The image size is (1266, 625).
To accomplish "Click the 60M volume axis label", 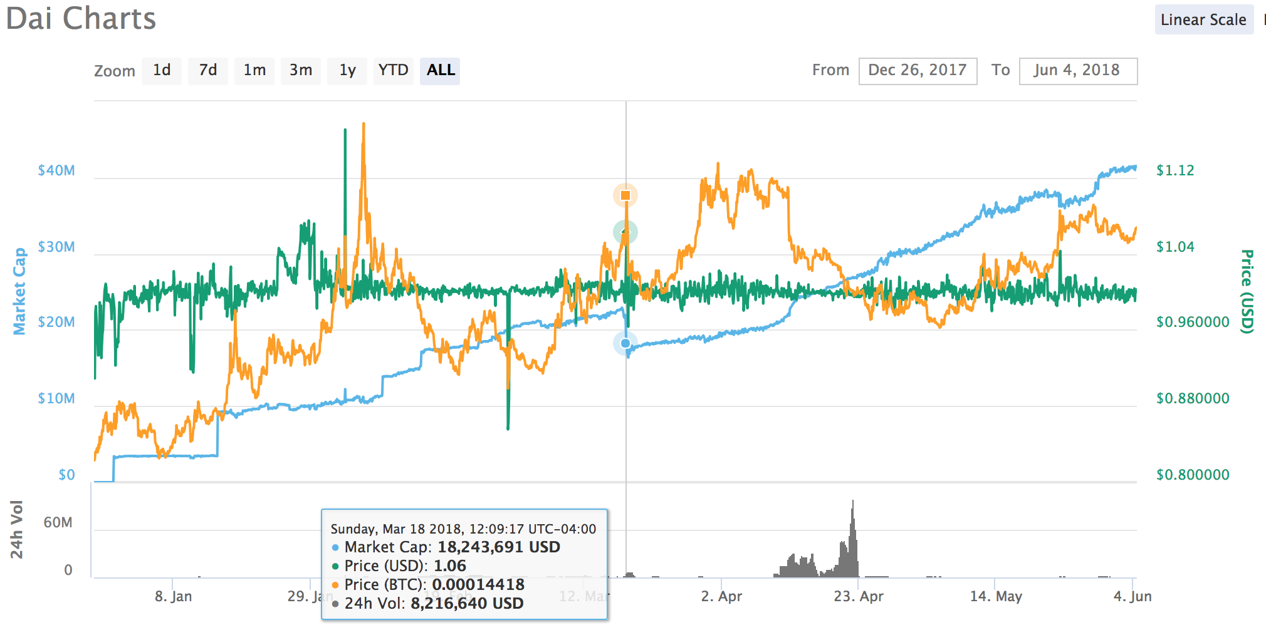I will (58, 522).
